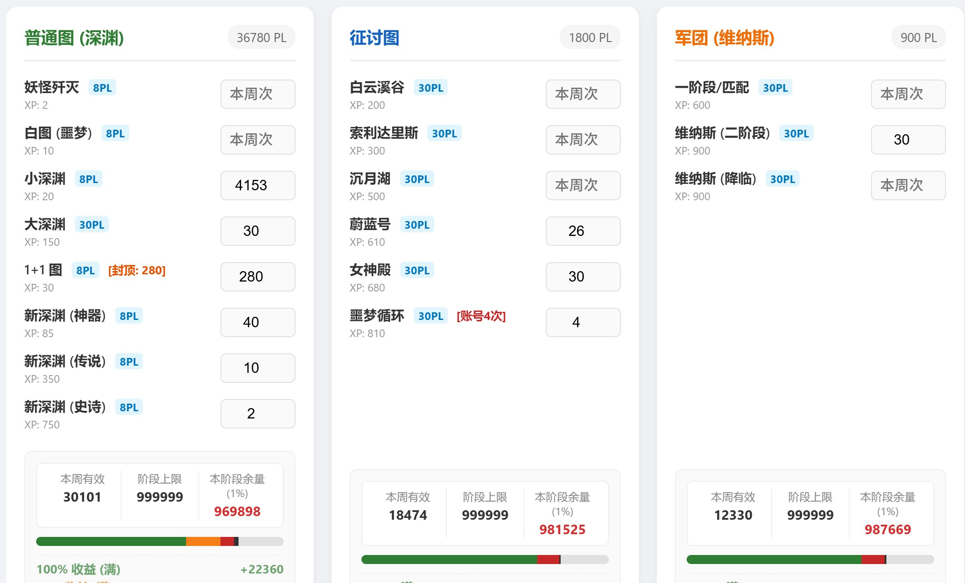Click the 30PL badge next to 女神殿
965x583 pixels.
[x=417, y=270]
